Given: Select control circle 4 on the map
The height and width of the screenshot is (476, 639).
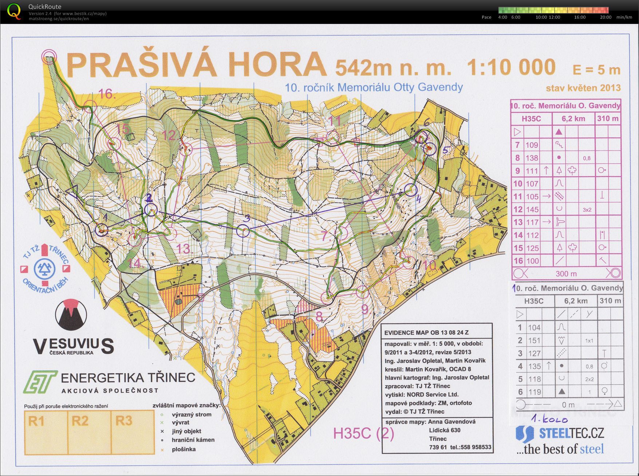Looking at the screenshot, I should pyautogui.click(x=411, y=190).
